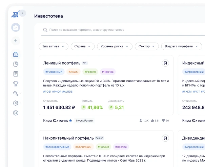Open the Уровень риска filter dropdown

(115, 46)
